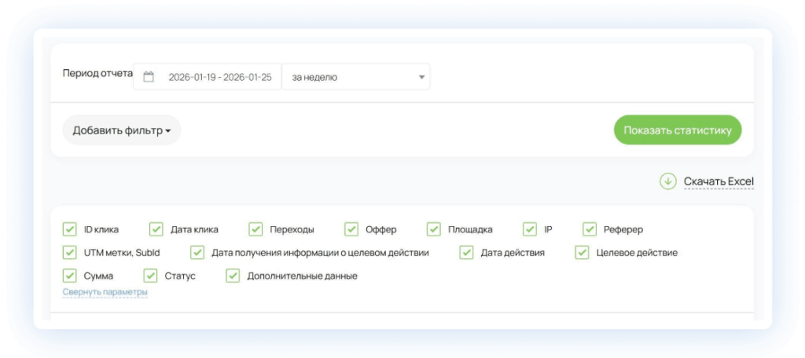Open the 'за неделю' period dropdown
Viewport: 805px width, 358px height.
tap(356, 77)
